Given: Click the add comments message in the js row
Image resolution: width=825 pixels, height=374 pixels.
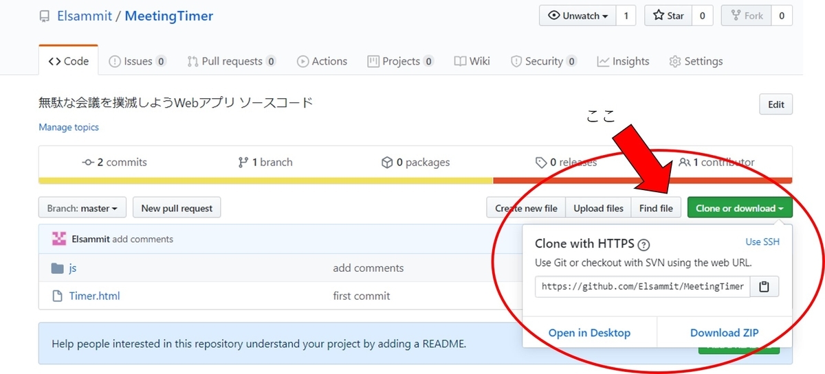Looking at the screenshot, I should [x=368, y=268].
